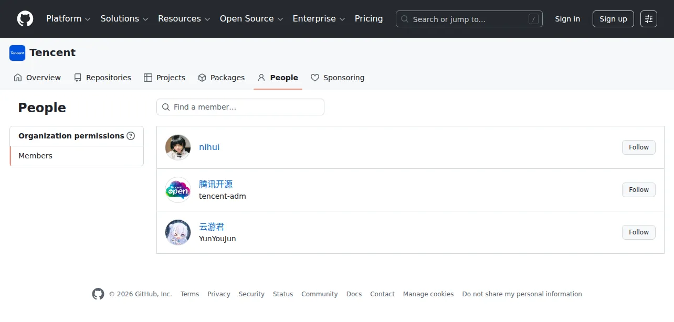Go to the Pricing page
This screenshot has width=674, height=322.
point(369,19)
